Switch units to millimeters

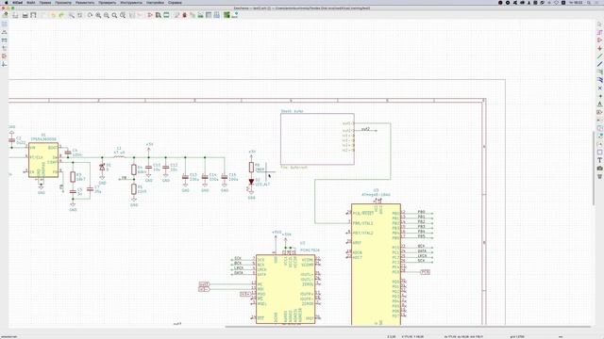click(x=4, y=40)
